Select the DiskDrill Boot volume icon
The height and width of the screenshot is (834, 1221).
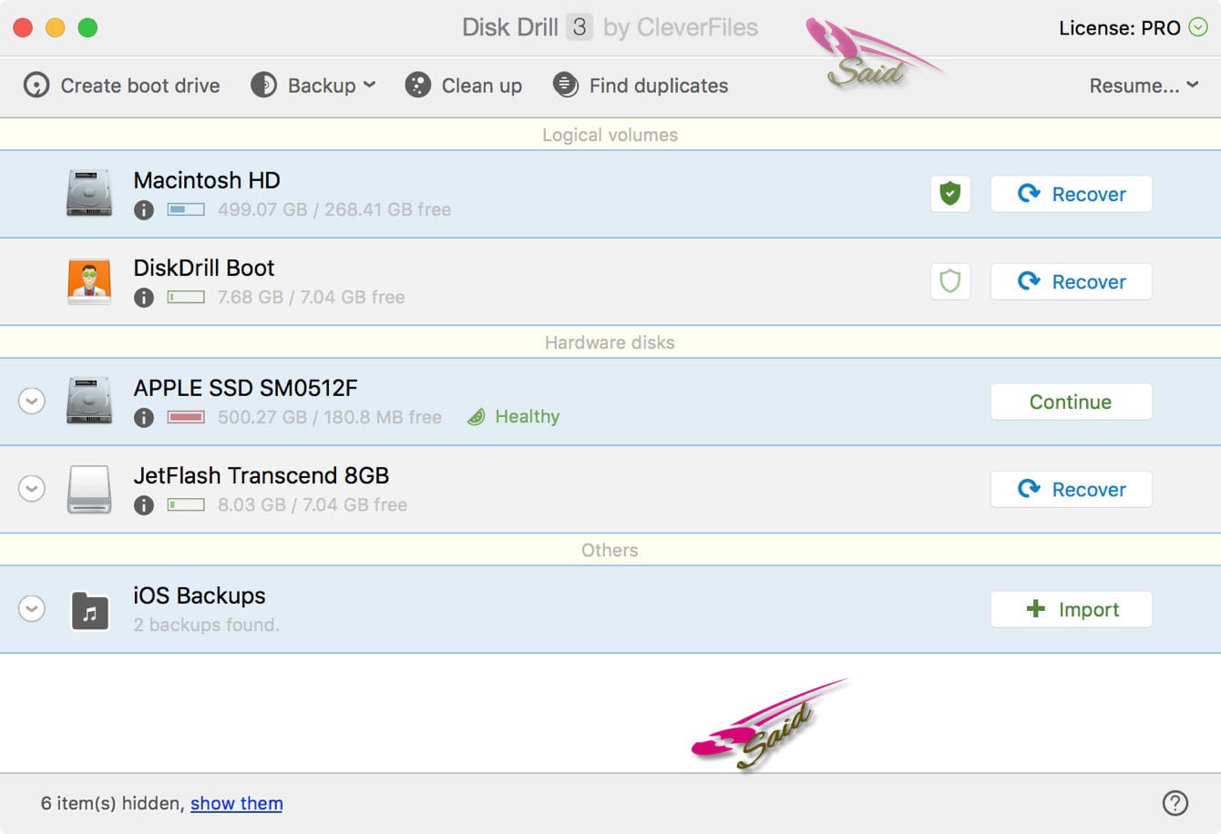tap(89, 280)
